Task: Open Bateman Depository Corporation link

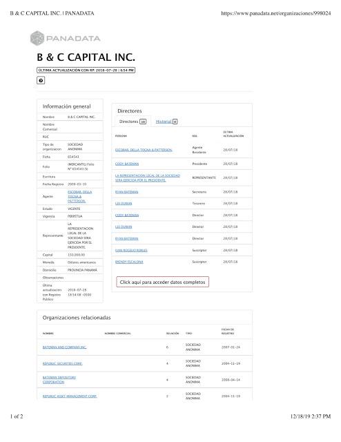Action: pos(59,380)
